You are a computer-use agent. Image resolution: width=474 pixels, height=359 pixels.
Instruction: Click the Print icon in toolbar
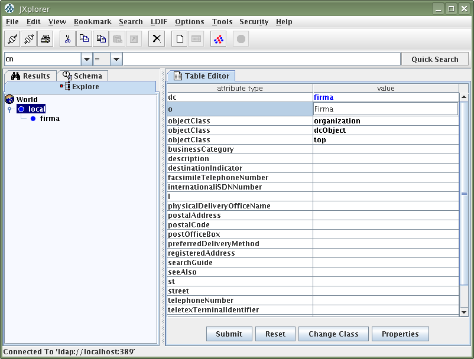(46, 39)
